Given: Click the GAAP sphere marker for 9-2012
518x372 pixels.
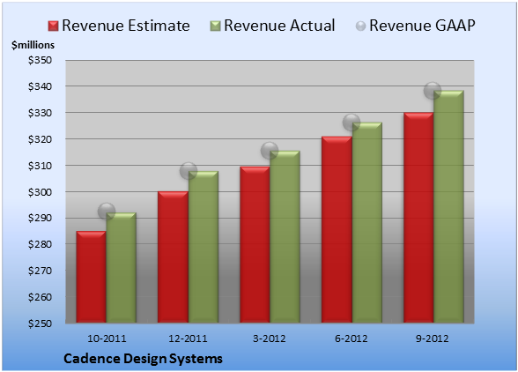Looking at the screenshot, I should (433, 90).
